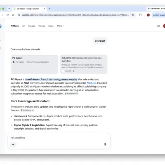Switch to the Videos tab
Viewport: 165px width, 165px height.
tap(42, 26)
